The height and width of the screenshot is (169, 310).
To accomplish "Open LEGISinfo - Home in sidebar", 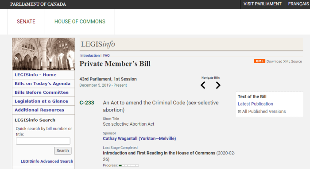I will pyautogui.click(x=35, y=75).
